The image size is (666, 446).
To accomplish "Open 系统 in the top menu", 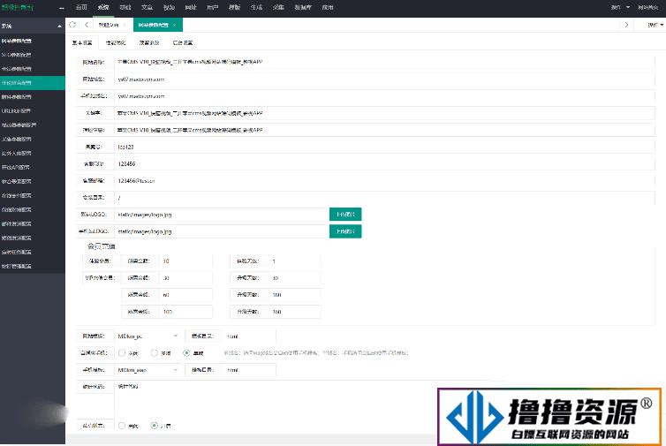I will (x=103, y=8).
